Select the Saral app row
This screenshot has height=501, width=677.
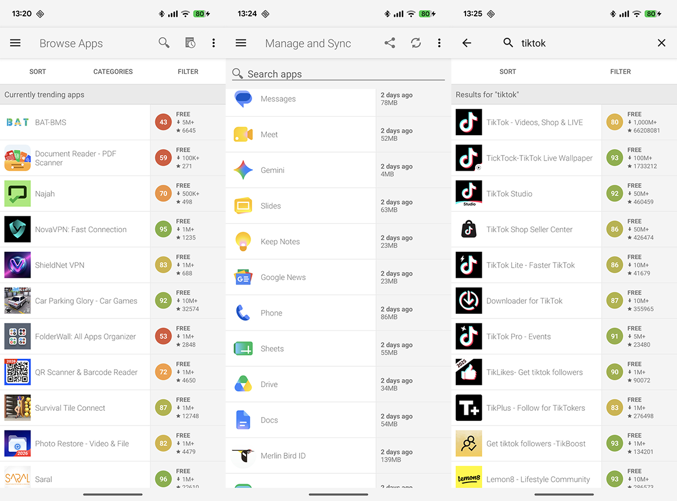113,475
